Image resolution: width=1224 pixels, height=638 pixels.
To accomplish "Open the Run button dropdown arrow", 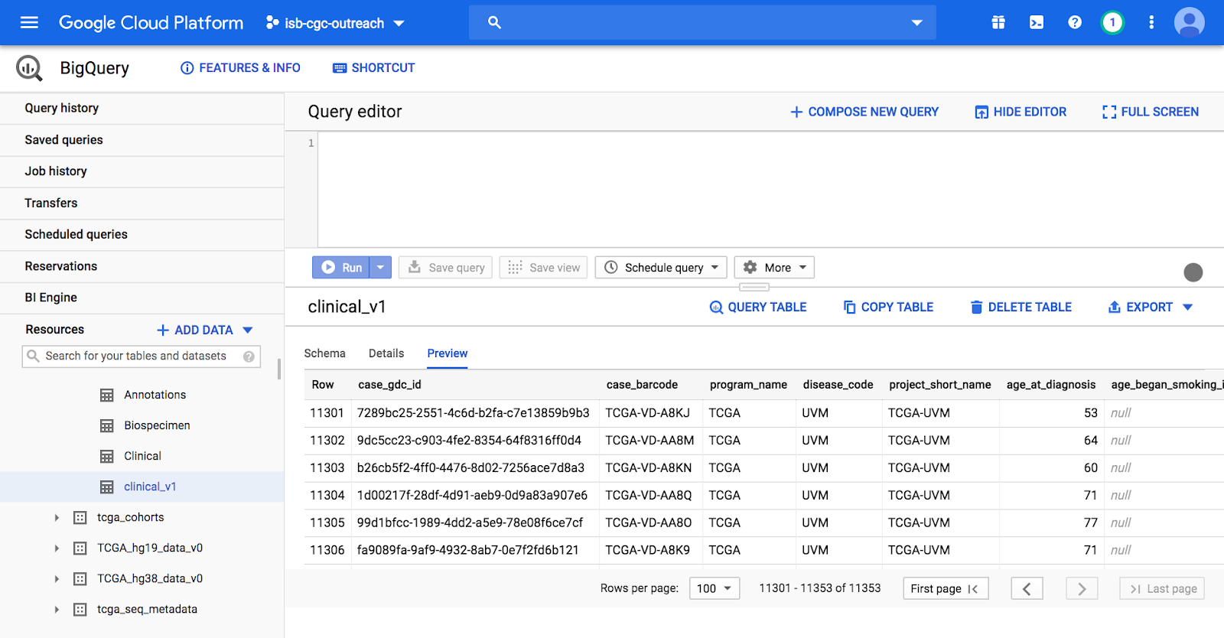I will [x=380, y=267].
